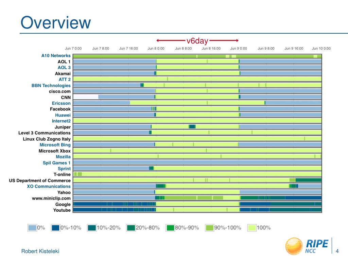The image size is (348, 261).
Task: Open the Ericsson row label link
Action: [x=61, y=103]
